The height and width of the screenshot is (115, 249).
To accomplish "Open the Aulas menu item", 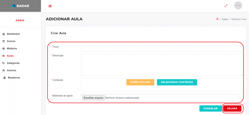I will [10, 56].
